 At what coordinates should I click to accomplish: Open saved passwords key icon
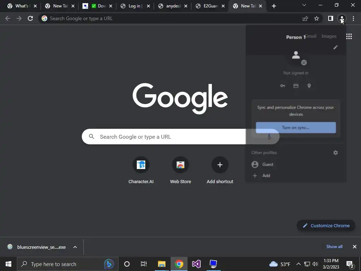[283, 86]
